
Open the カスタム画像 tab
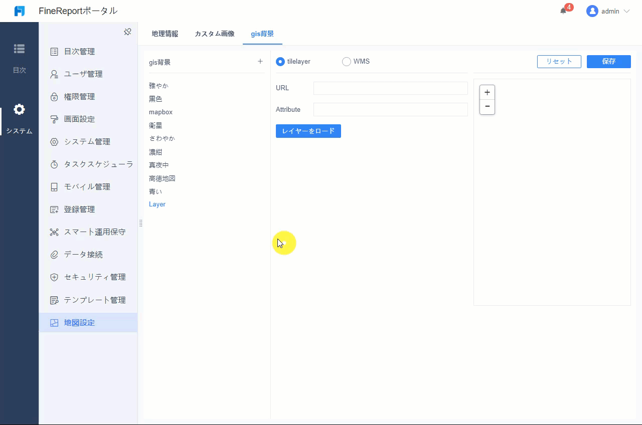(x=214, y=34)
